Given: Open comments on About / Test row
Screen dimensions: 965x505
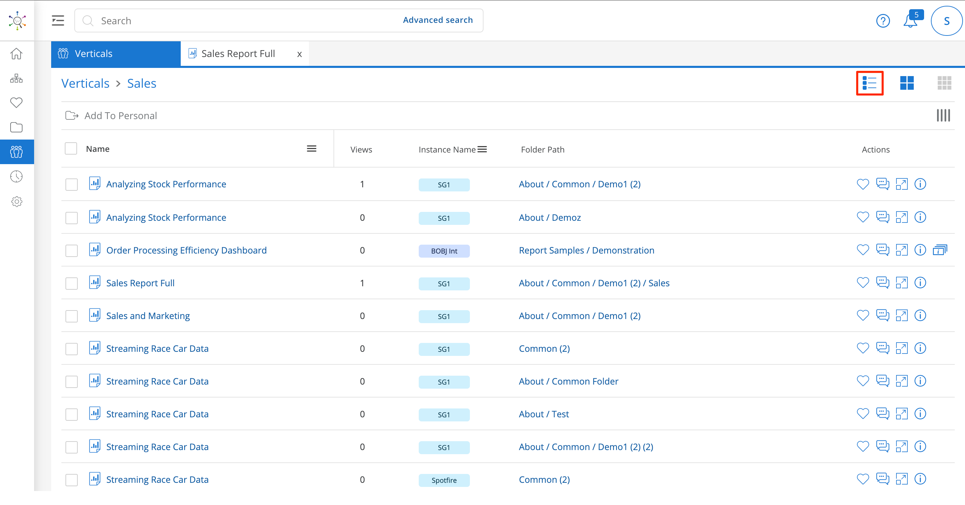Looking at the screenshot, I should coord(882,414).
